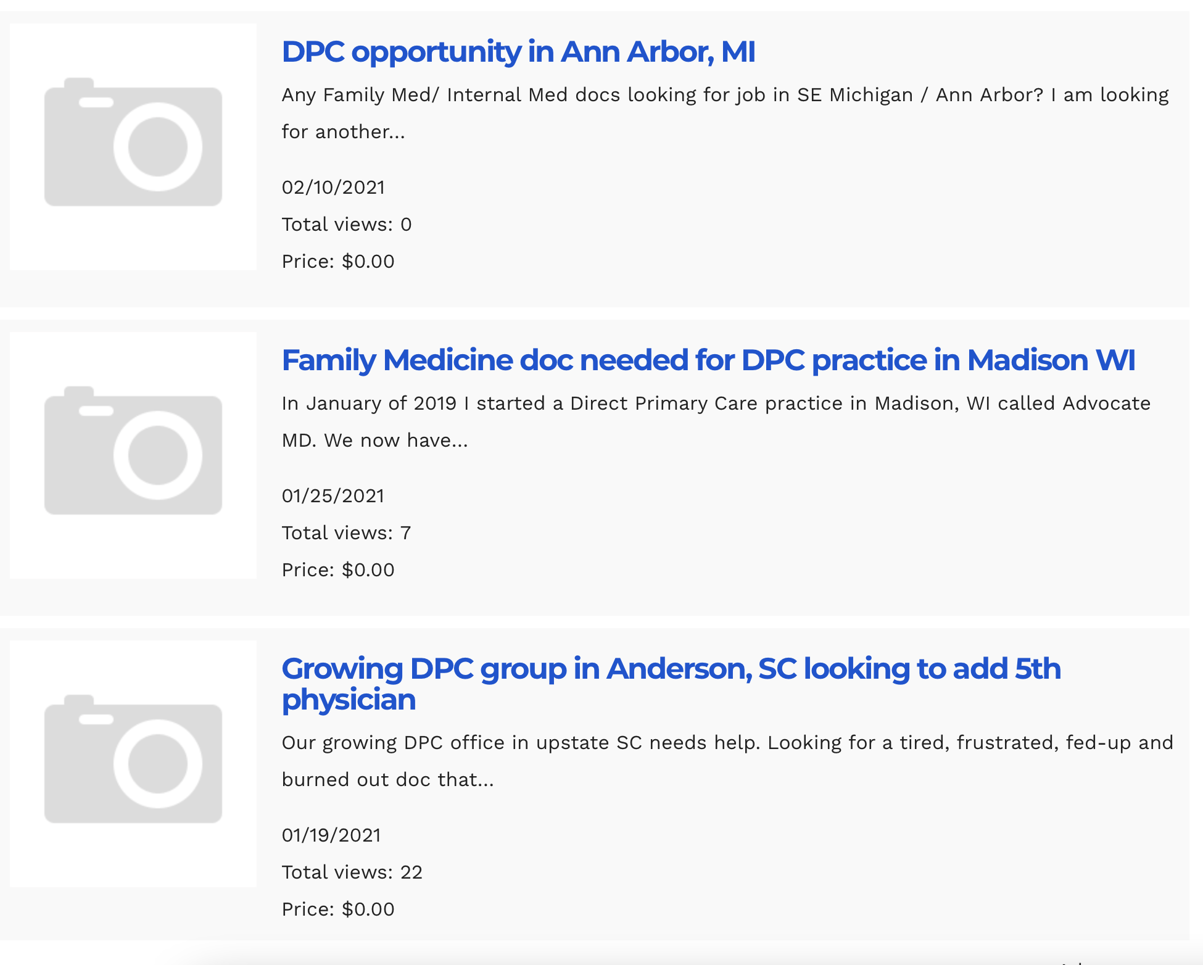Click "Total views: 0" on Ann Arbor listing
Viewport: 1203px width, 965px height.
coord(346,225)
